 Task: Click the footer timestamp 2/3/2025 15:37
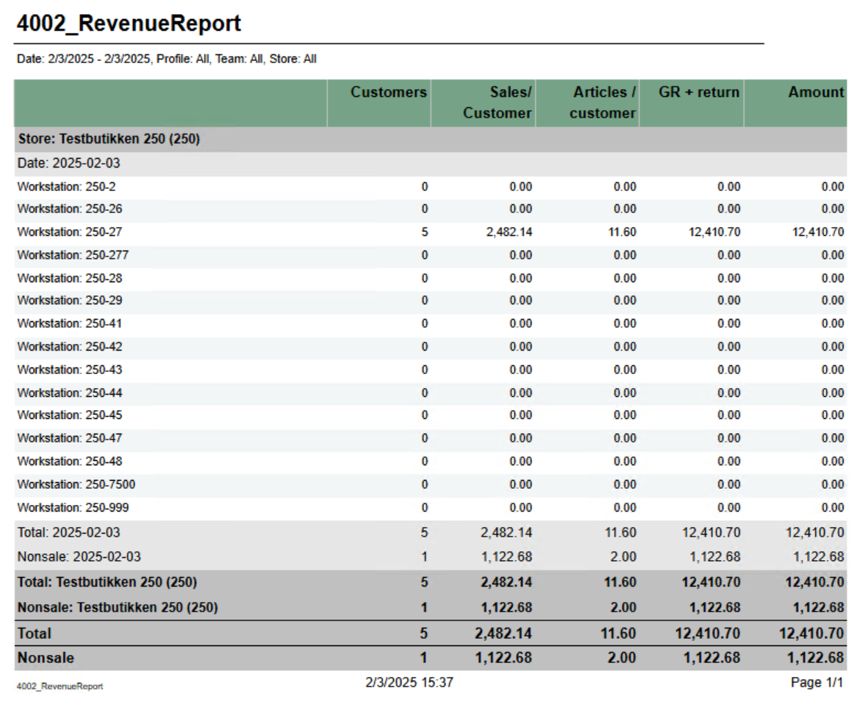409,683
